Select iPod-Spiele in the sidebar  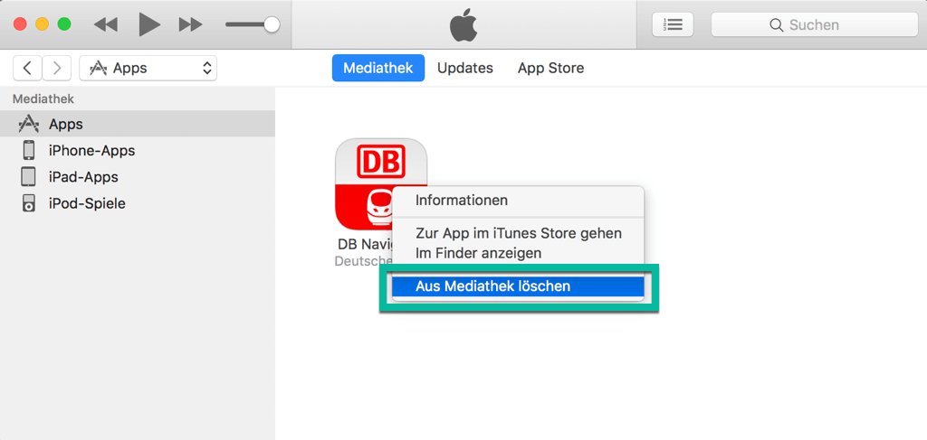click(138, 203)
